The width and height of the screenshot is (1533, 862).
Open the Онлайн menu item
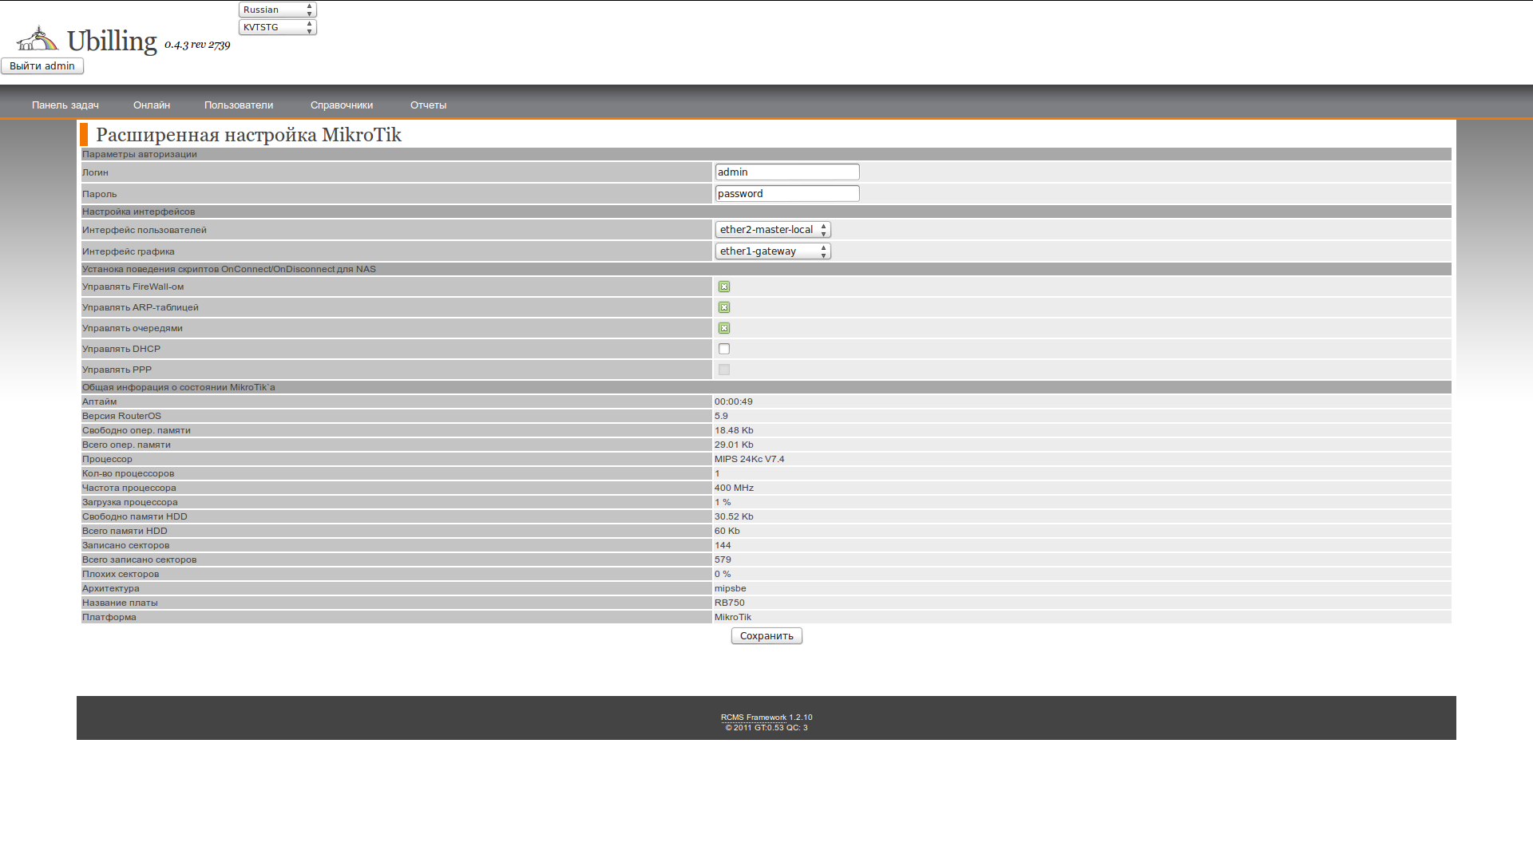(152, 105)
